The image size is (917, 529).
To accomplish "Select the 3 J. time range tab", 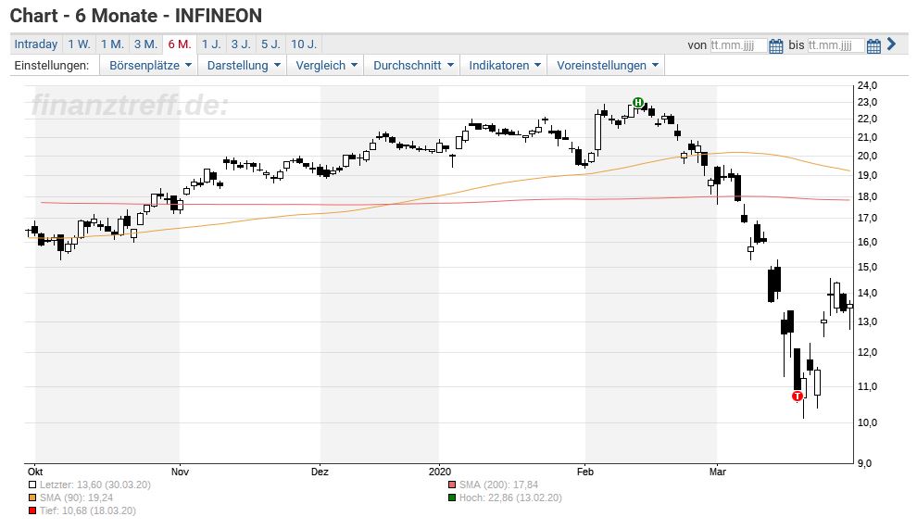I will pyautogui.click(x=240, y=44).
